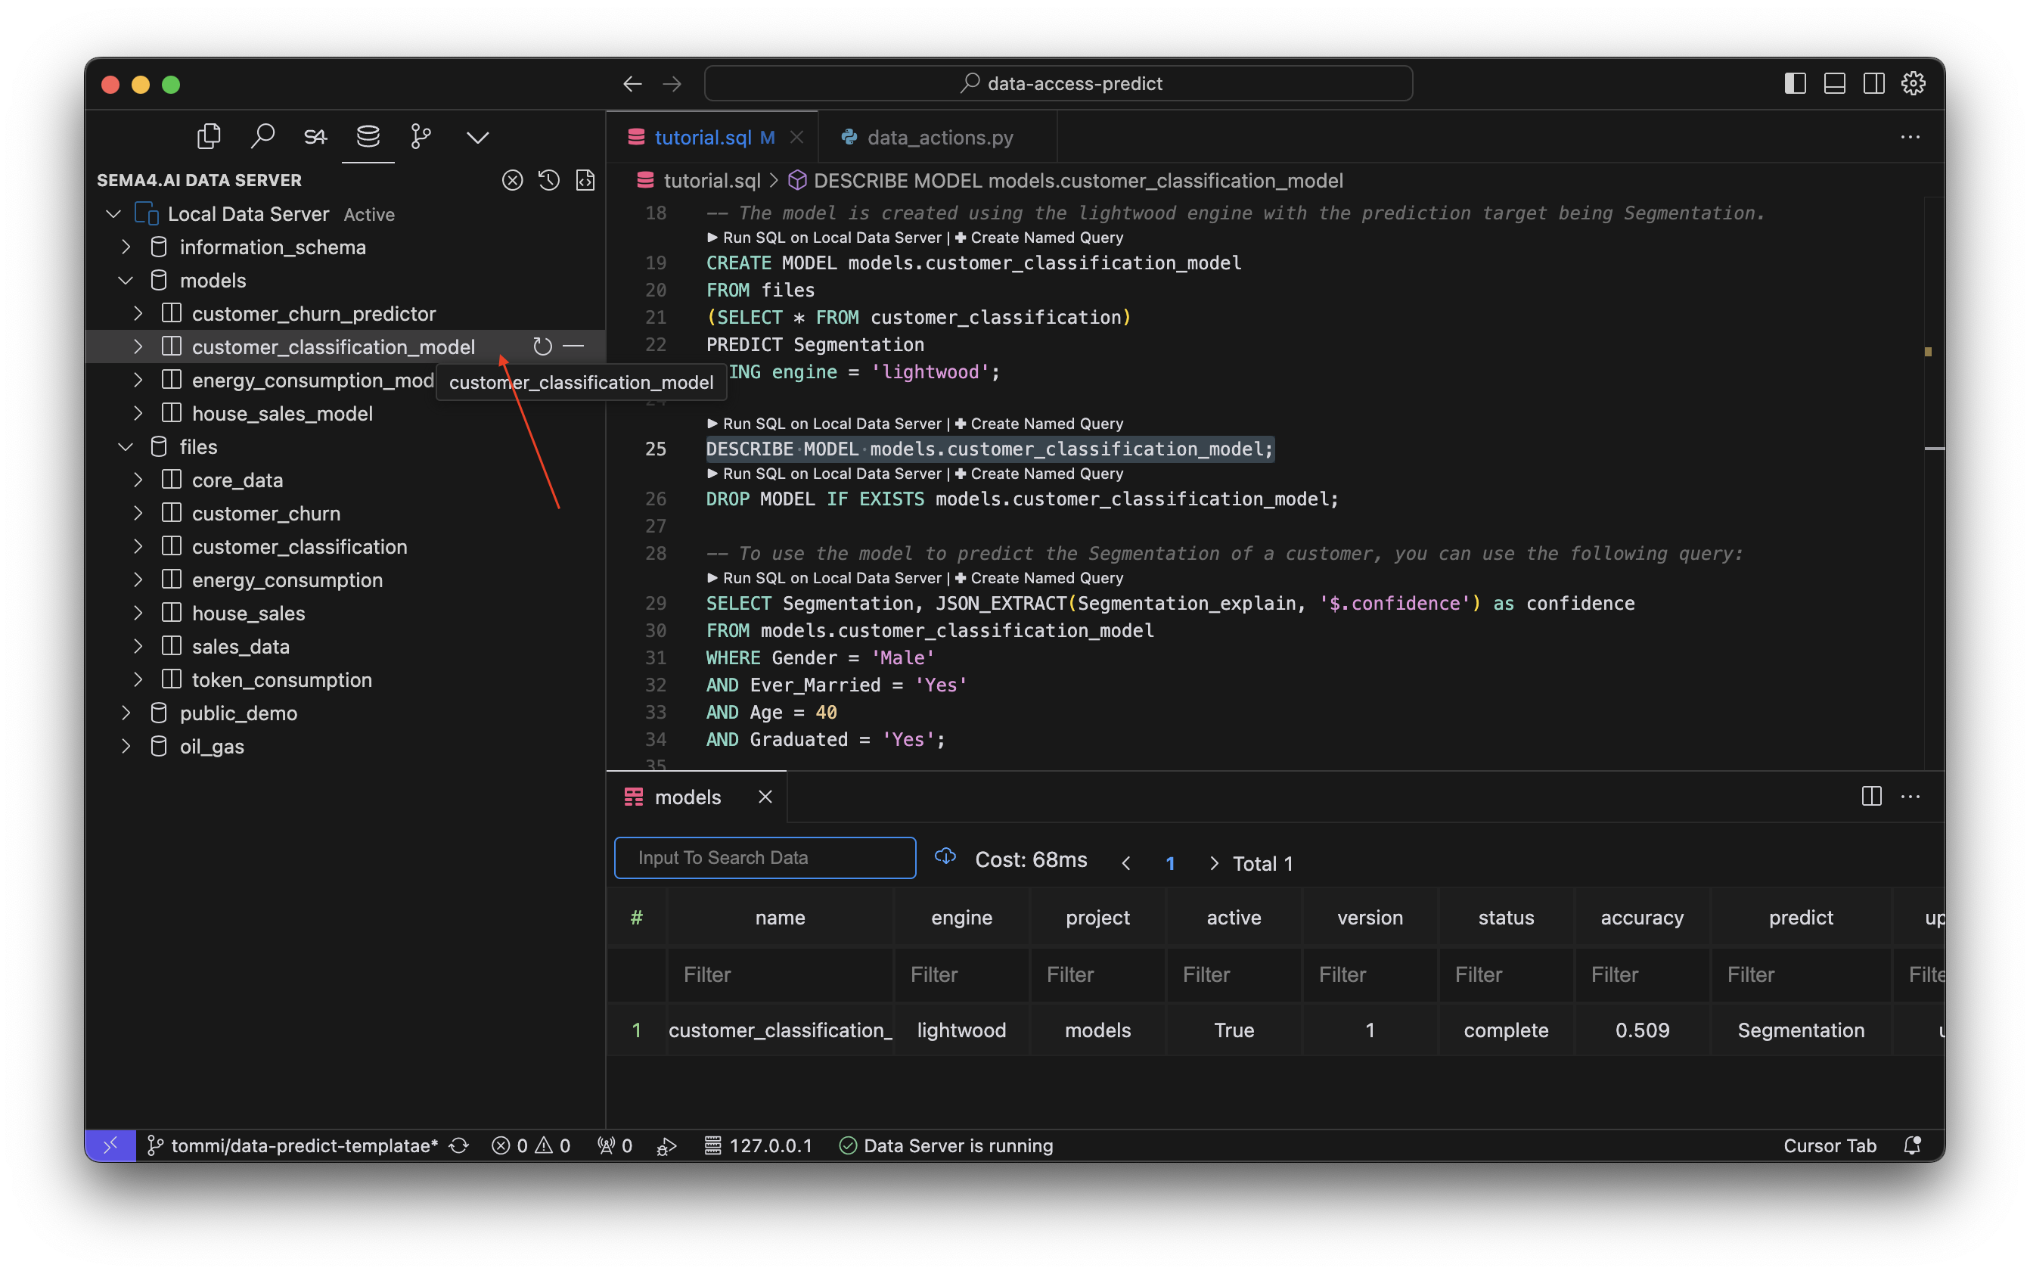Create Named Query for SELECT Segmentation query
Image resolution: width=2030 pixels, height=1274 pixels.
pyautogui.click(x=1039, y=578)
